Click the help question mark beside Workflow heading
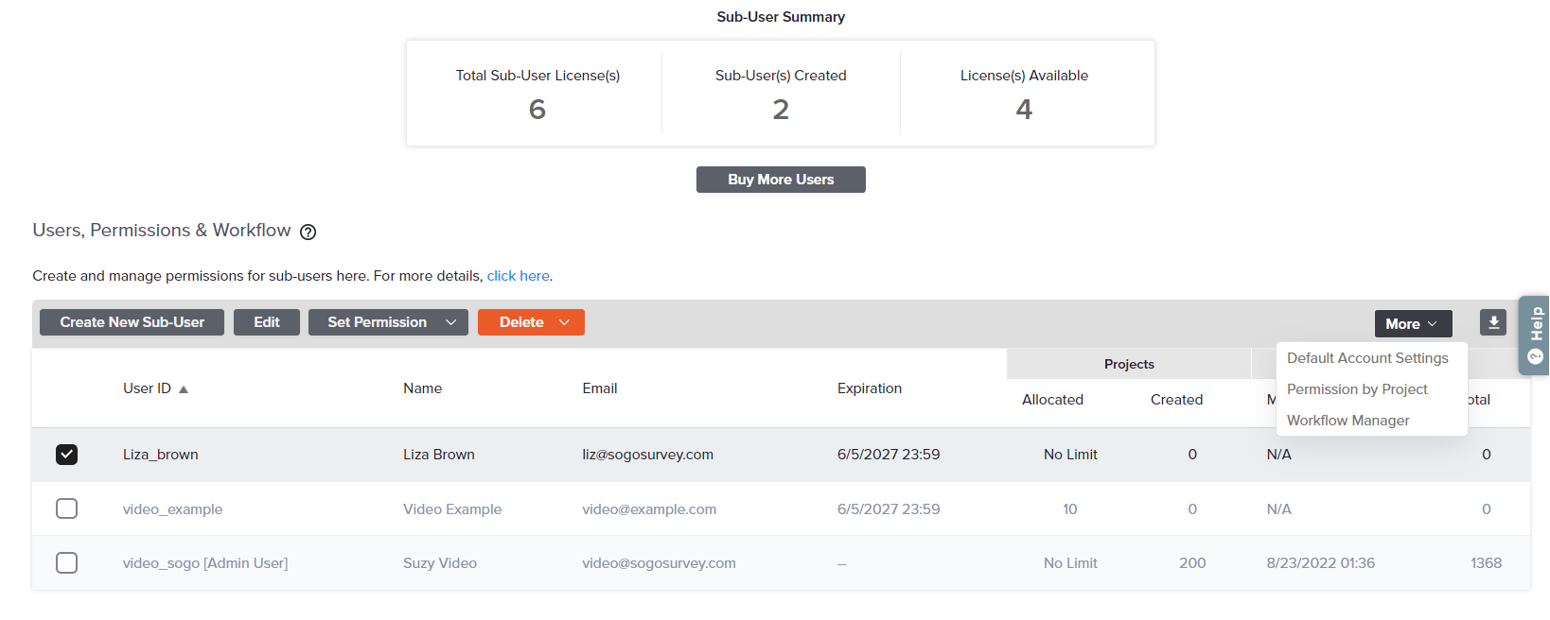 click(308, 232)
